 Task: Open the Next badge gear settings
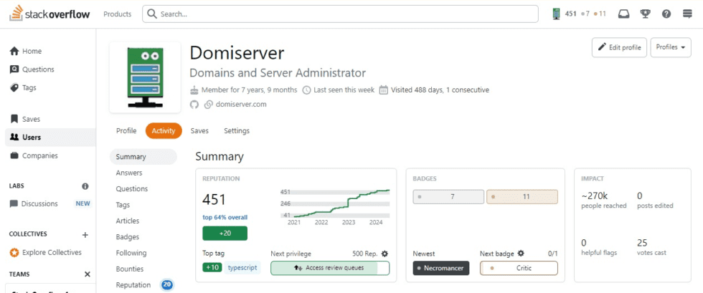pyautogui.click(x=521, y=254)
